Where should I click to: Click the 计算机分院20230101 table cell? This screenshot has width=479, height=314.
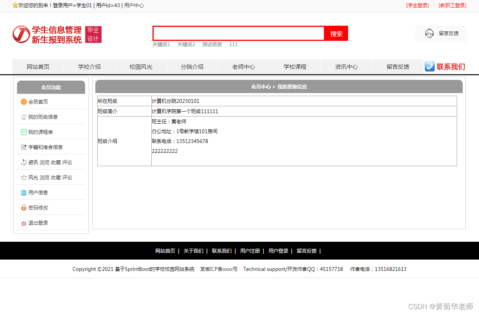coord(304,101)
